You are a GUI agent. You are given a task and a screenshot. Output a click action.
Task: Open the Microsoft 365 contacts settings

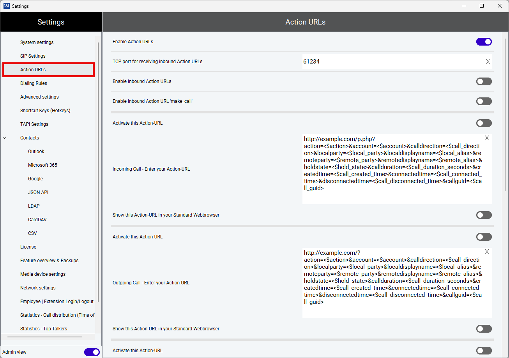point(42,165)
